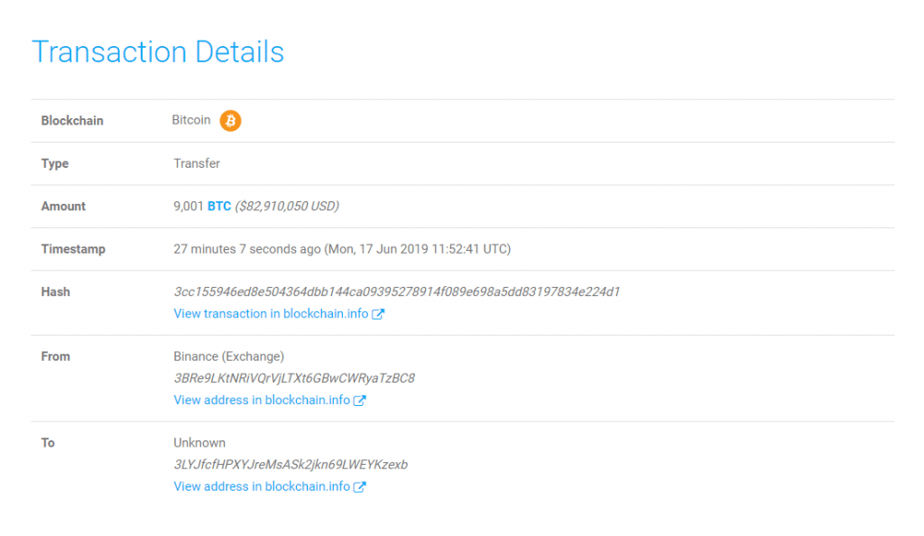The width and height of the screenshot is (924, 536).
Task: Click the To row label
Action: (48, 443)
